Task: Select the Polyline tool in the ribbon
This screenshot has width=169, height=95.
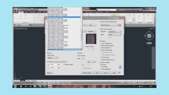Action: (20, 16)
